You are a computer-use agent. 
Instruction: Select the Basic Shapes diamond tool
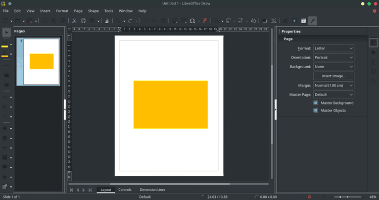(x=5, y=128)
